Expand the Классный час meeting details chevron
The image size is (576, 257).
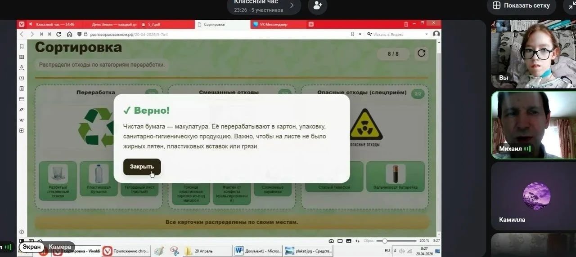pos(292,5)
